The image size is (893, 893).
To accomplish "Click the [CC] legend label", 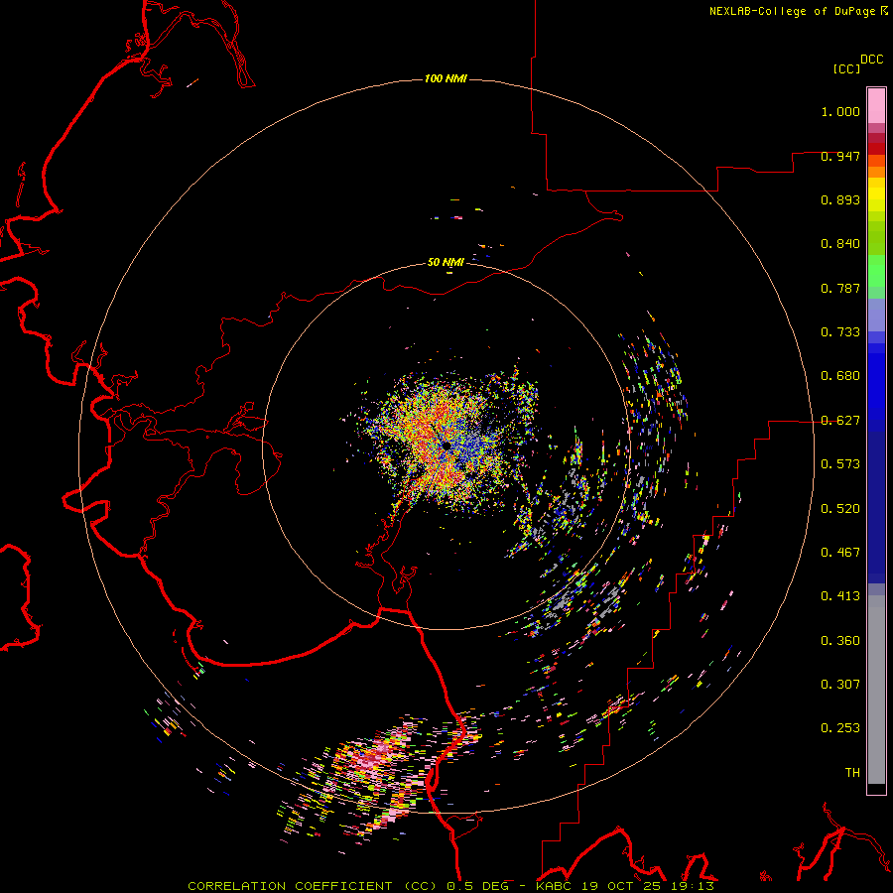I will (x=846, y=68).
